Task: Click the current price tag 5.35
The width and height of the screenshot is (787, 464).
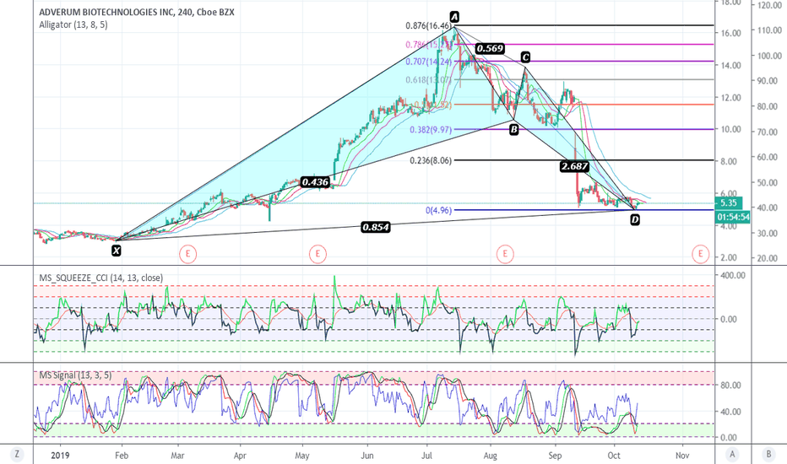Action: (x=728, y=203)
